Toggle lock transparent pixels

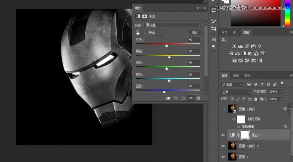pyautogui.click(x=232, y=99)
